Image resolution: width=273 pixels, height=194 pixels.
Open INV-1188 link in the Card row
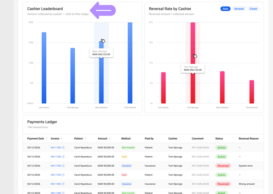tap(56, 175)
